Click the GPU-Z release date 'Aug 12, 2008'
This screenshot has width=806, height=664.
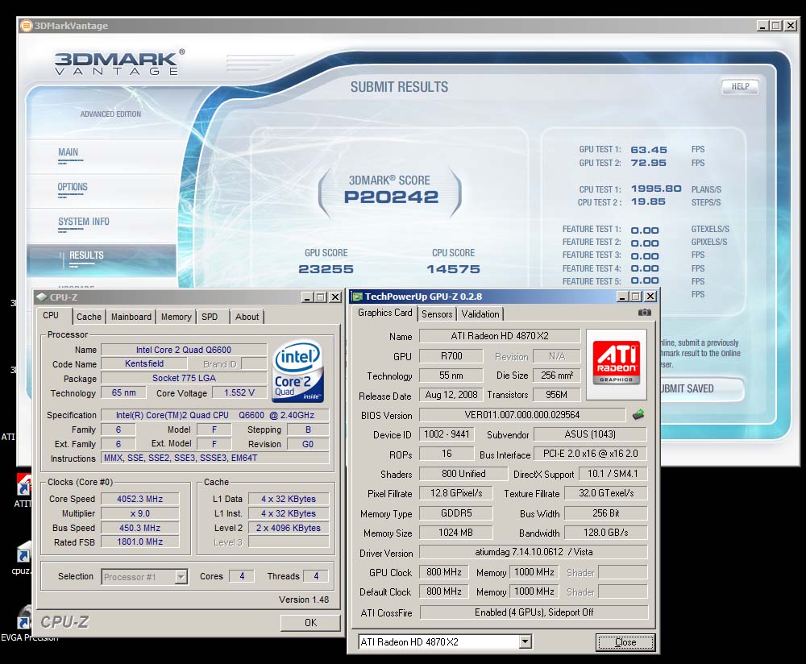pyautogui.click(x=451, y=395)
